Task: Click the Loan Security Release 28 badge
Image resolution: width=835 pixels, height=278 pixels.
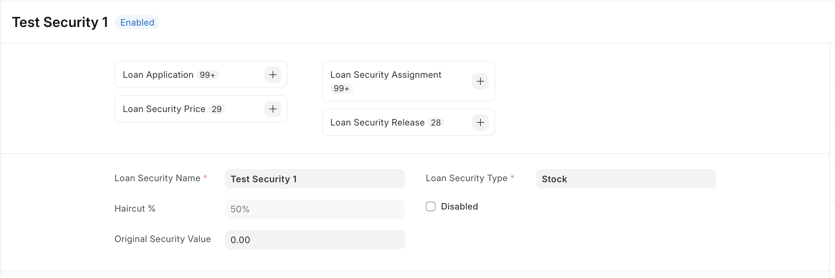Action: pyautogui.click(x=436, y=123)
